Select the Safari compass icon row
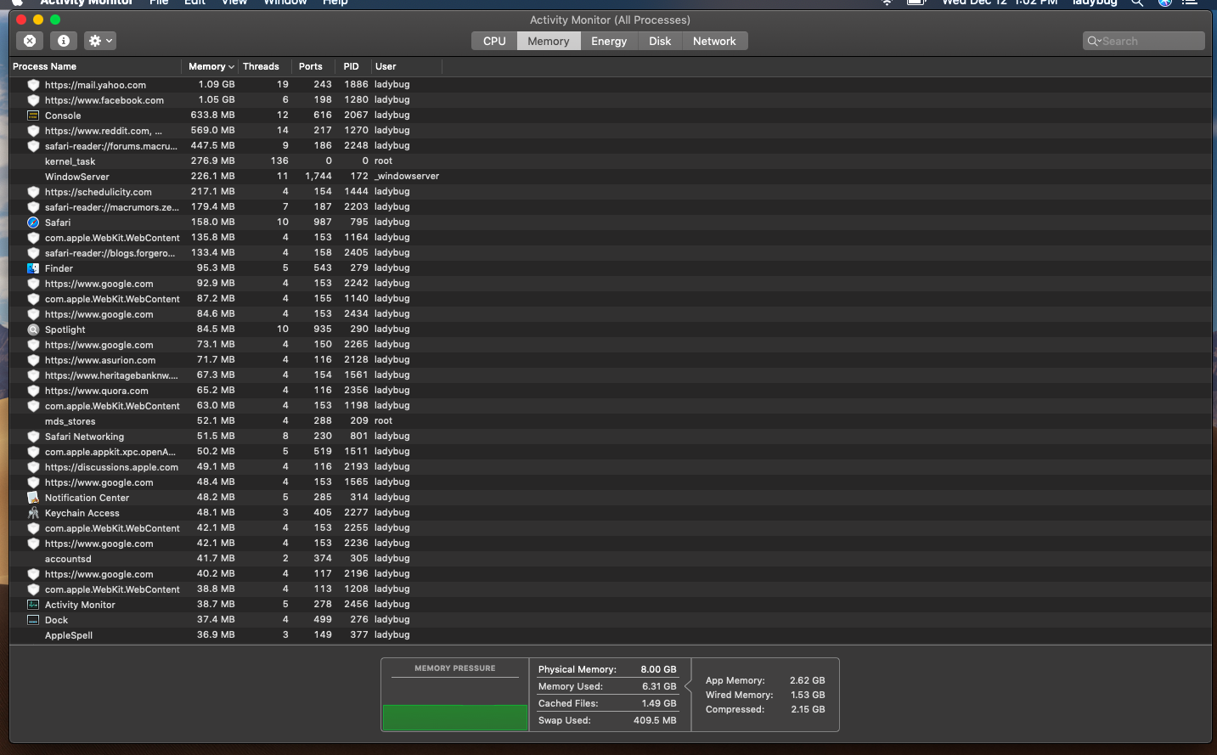The width and height of the screenshot is (1217, 755). pyautogui.click(x=33, y=223)
